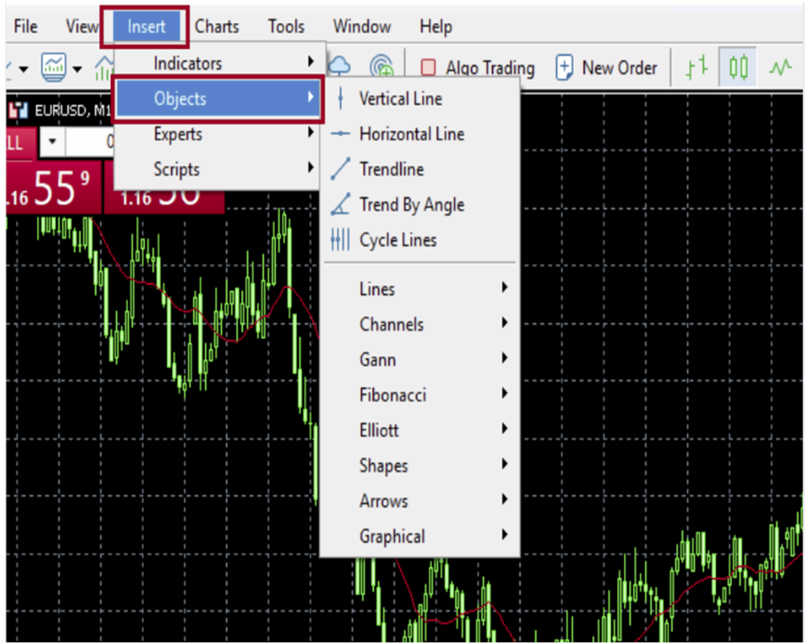Switch chart to bar chart view

[x=696, y=68]
